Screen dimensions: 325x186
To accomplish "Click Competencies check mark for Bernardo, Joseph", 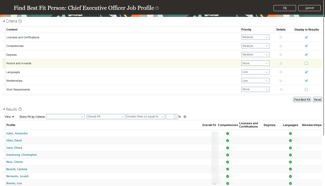I will pos(228,176).
